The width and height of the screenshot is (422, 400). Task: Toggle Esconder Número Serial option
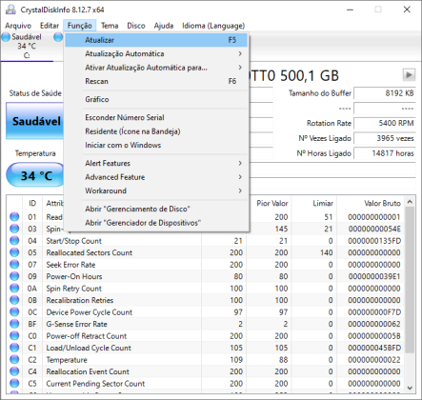[x=156, y=117]
